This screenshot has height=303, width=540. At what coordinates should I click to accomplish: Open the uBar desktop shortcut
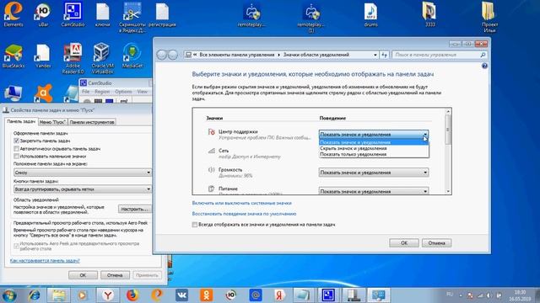[43, 14]
